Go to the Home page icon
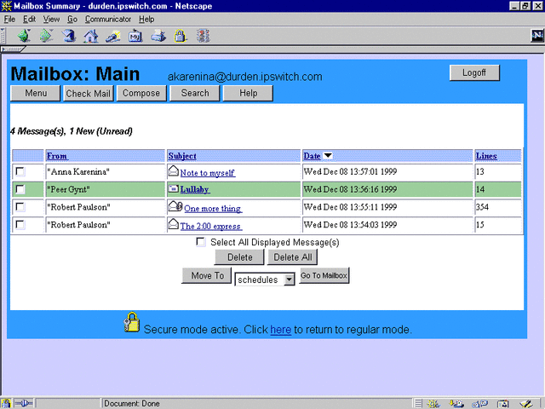Screen dimensions: 545x409 tap(91, 36)
